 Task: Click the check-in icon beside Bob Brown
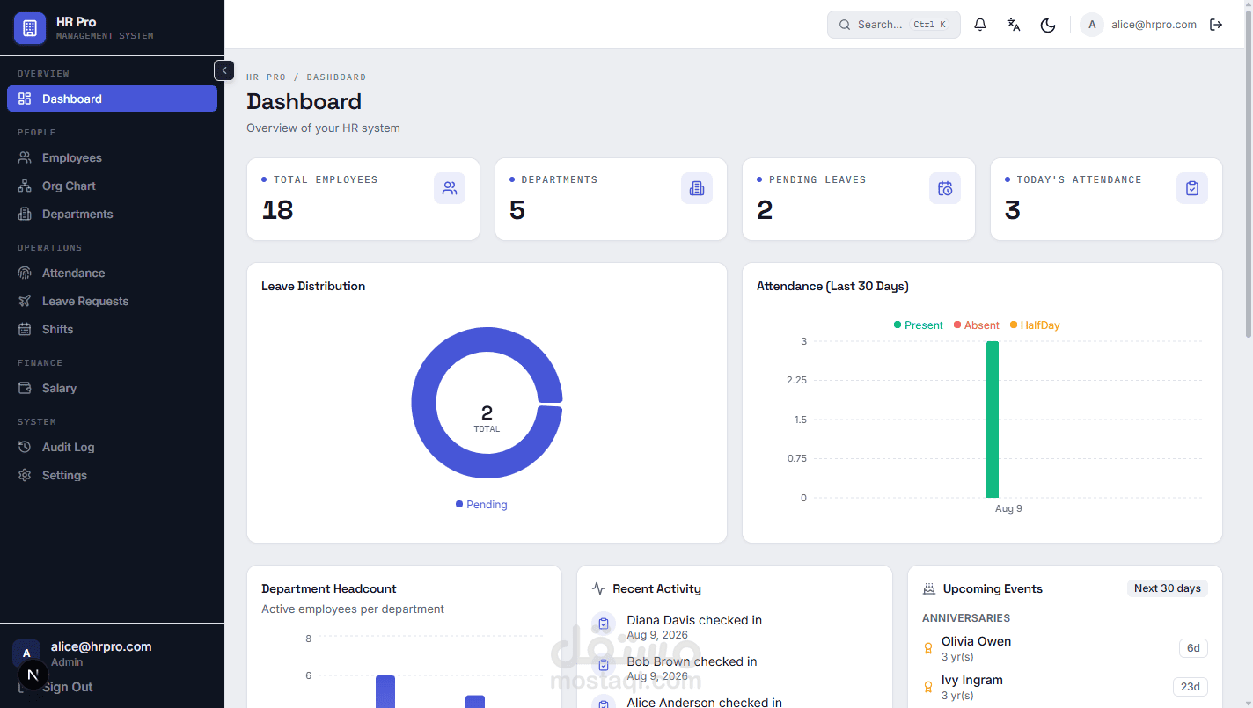(x=604, y=665)
